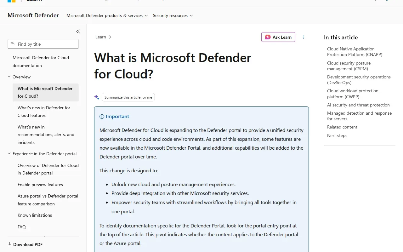Screen dimensions: 403x252
Task: Click the sparkle icon beside Summarize
Action: [x=97, y=97]
